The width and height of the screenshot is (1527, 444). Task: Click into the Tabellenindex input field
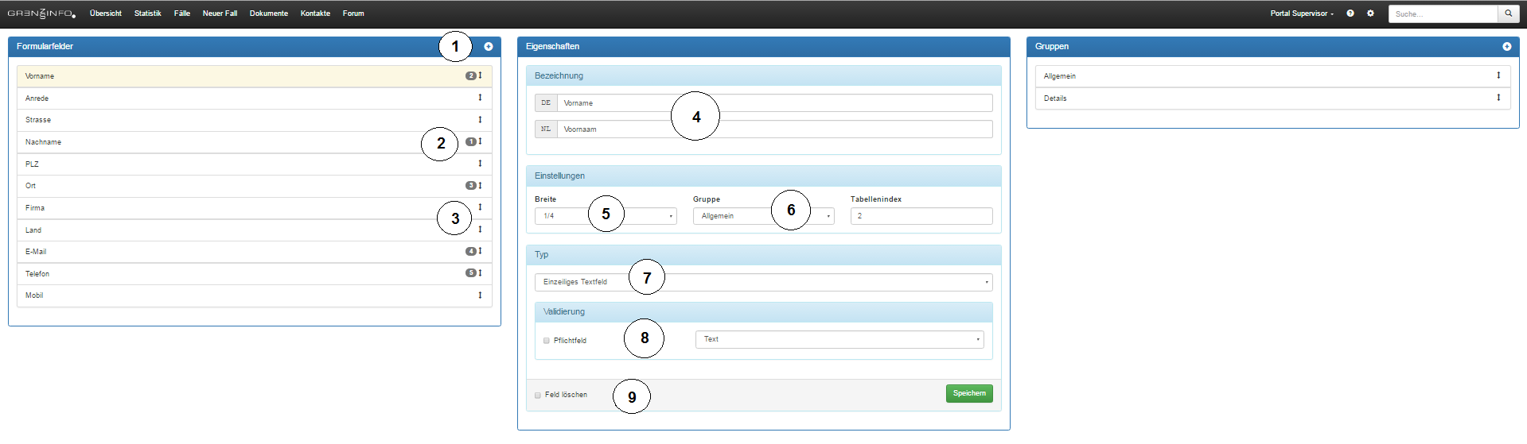(x=921, y=216)
